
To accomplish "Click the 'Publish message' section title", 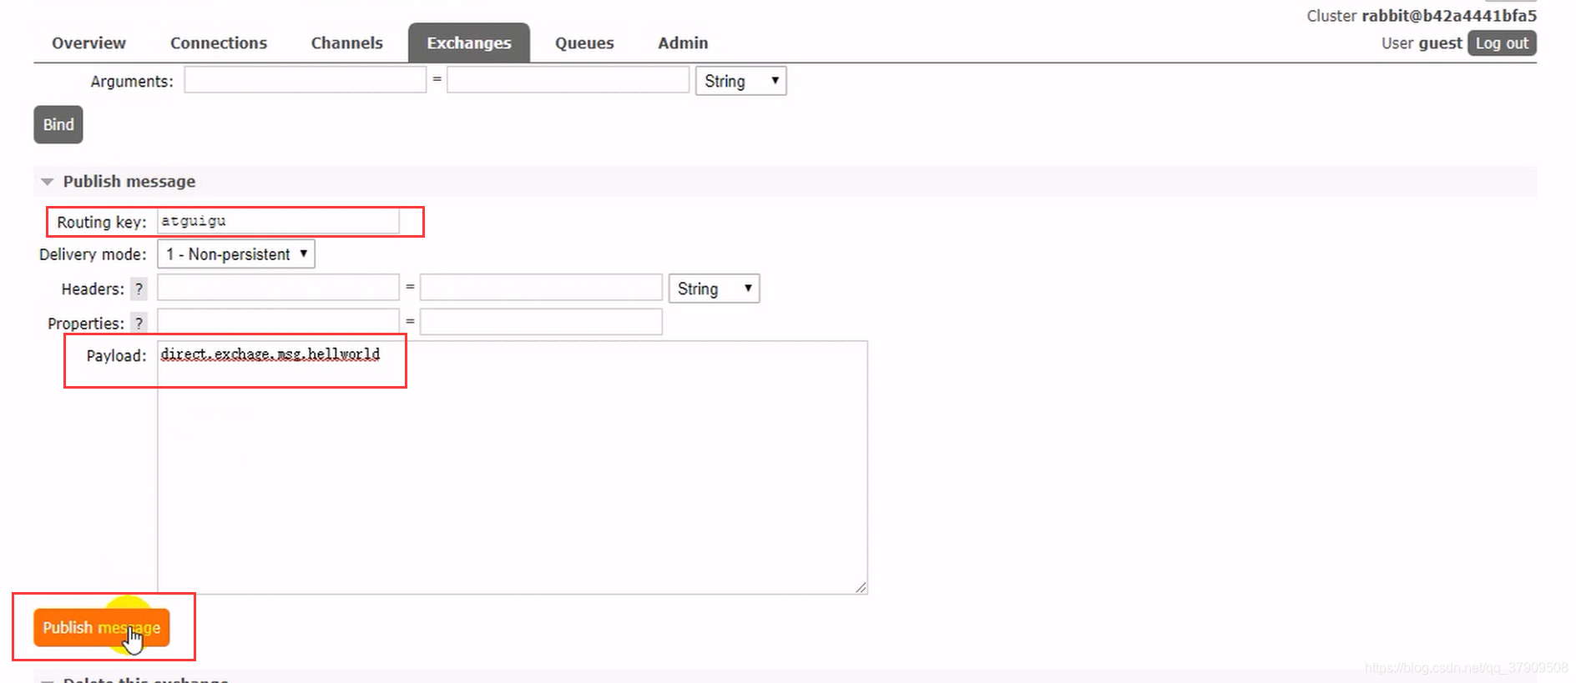I will click(x=129, y=182).
